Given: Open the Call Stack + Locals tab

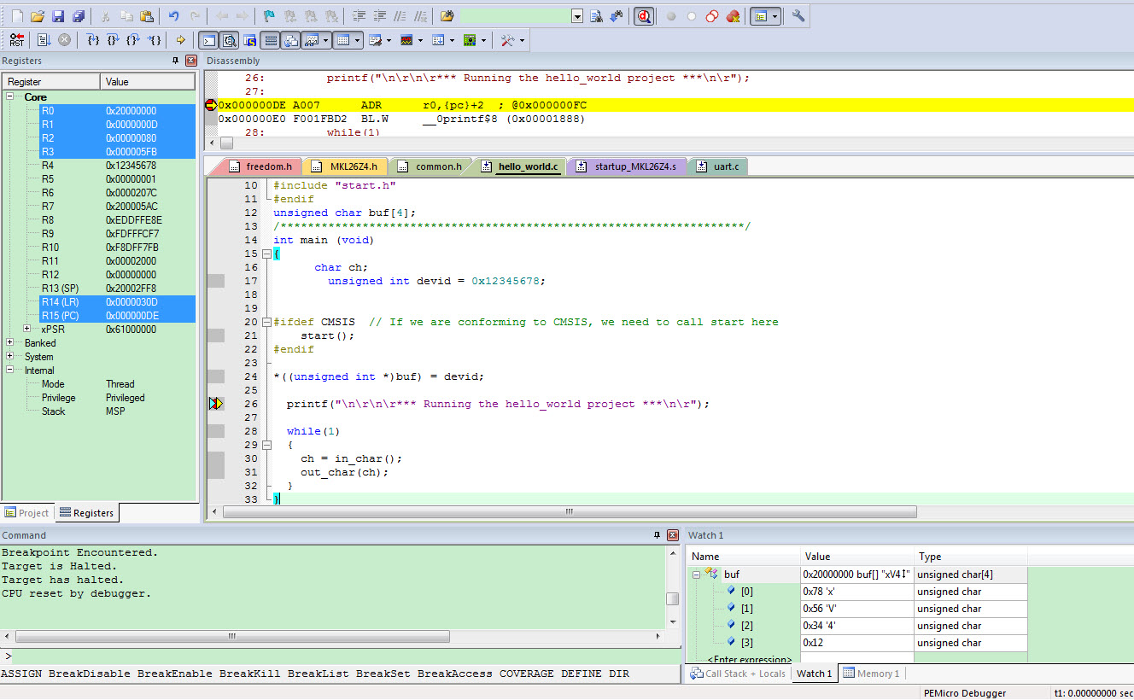Looking at the screenshot, I should pyautogui.click(x=738, y=674).
